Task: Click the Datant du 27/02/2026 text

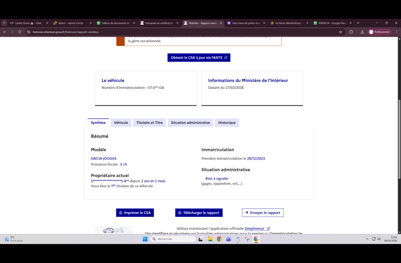Action: click(x=226, y=88)
